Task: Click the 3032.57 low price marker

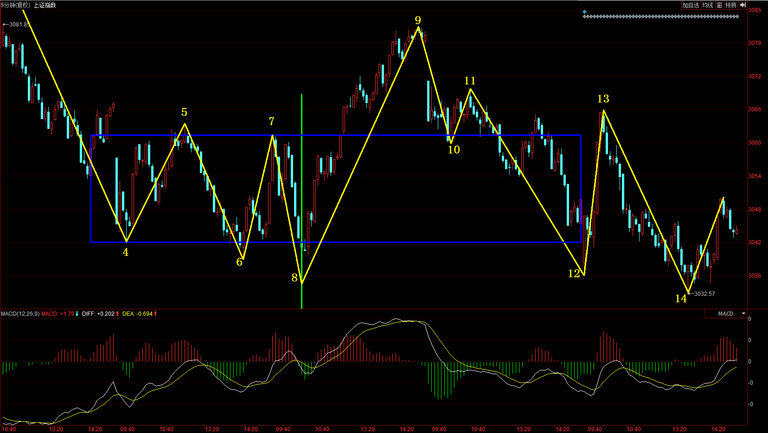Action: tap(703, 294)
